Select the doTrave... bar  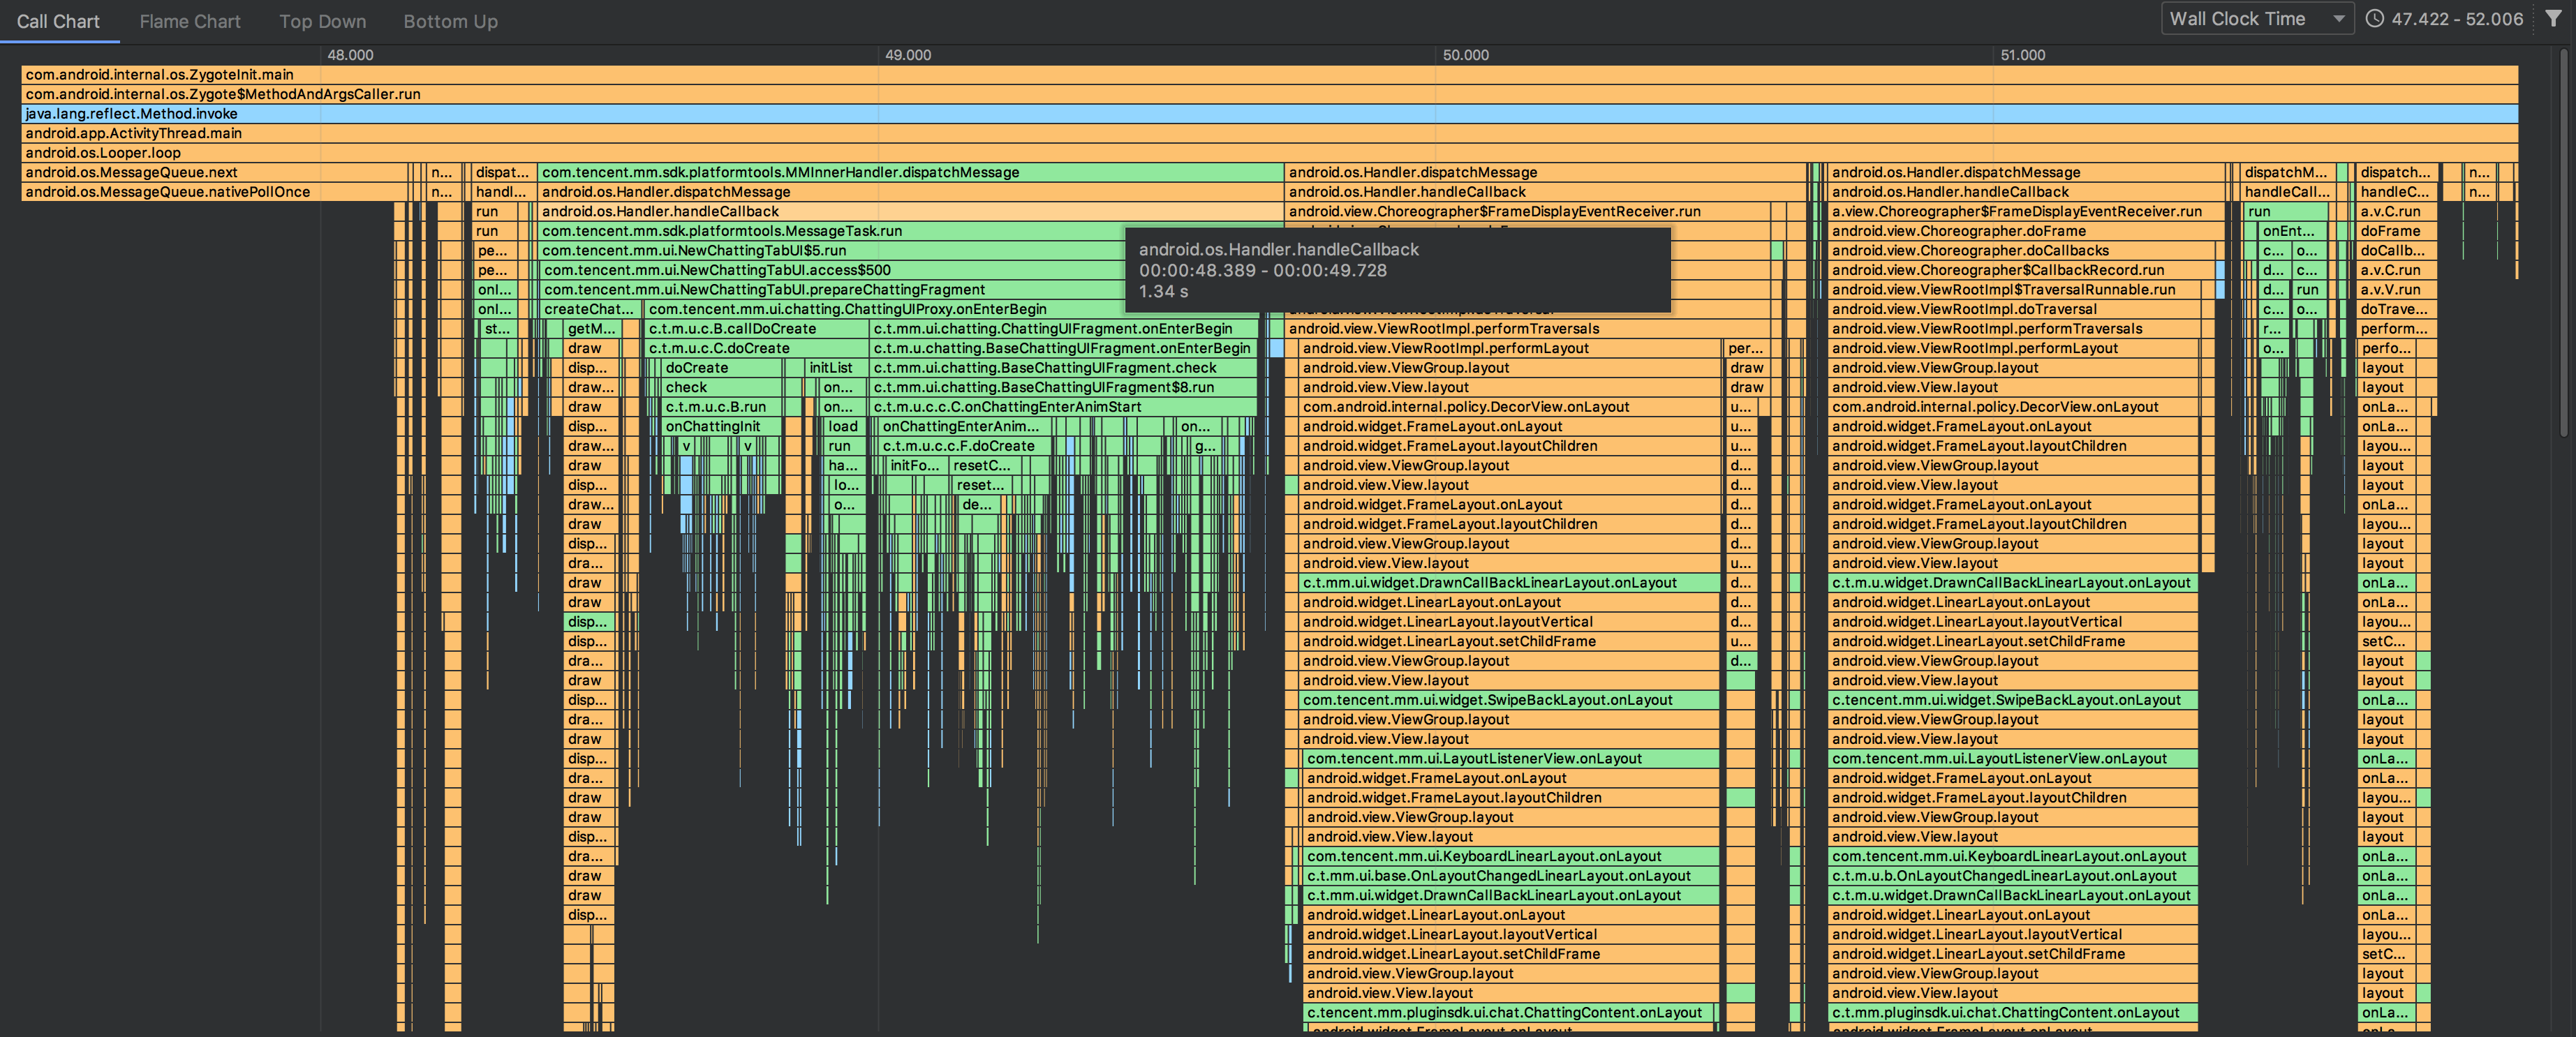point(2396,309)
